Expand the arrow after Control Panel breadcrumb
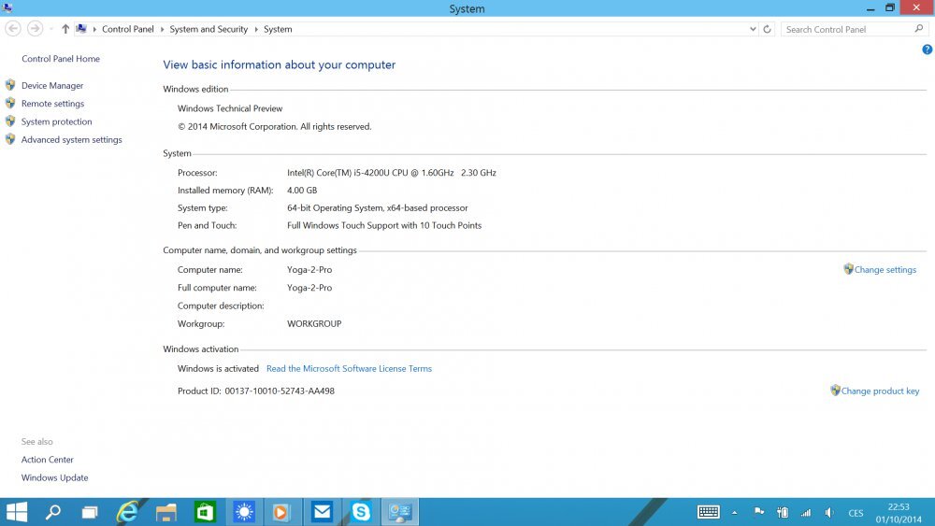The height and width of the screenshot is (526, 935). click(162, 29)
